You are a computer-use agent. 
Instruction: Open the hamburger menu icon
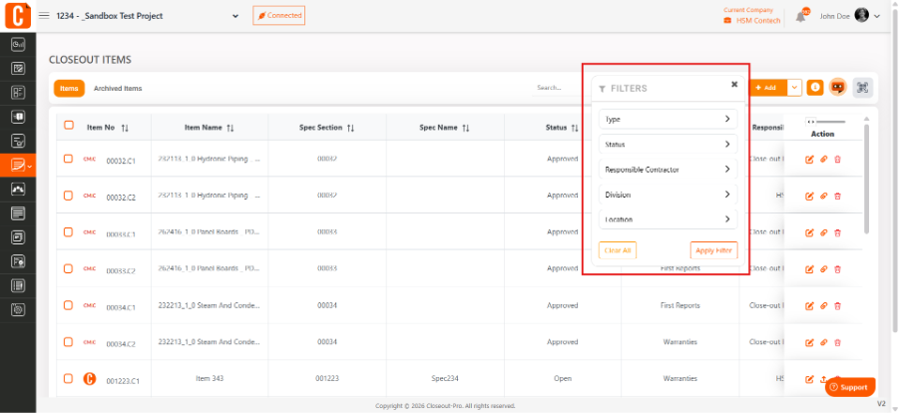(44, 16)
